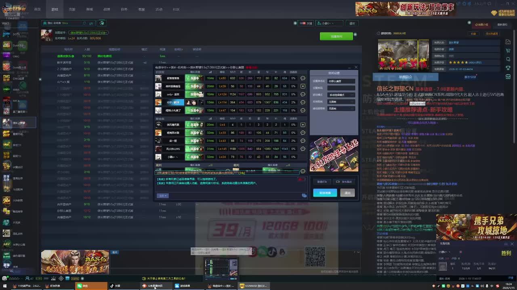Click the blue cancel ready button
Viewport: 517px width, 290px height.
click(x=325, y=193)
